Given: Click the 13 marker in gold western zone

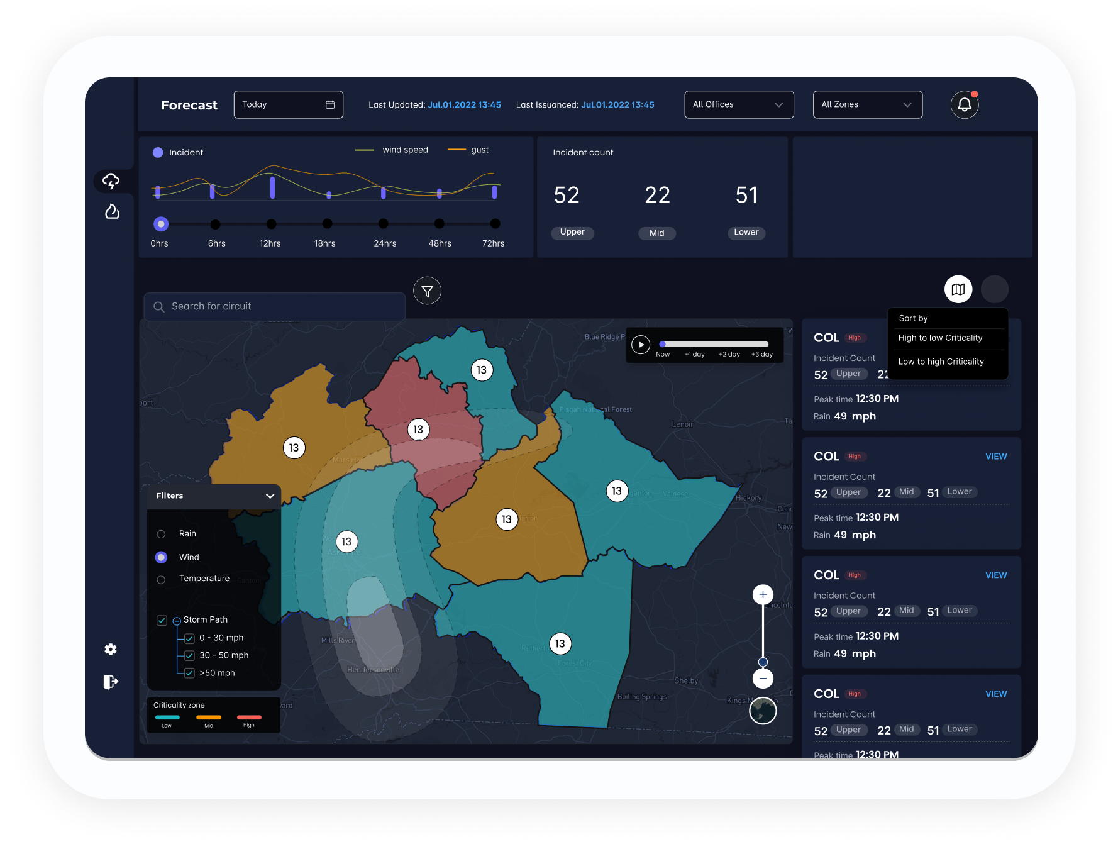Looking at the screenshot, I should 294,448.
